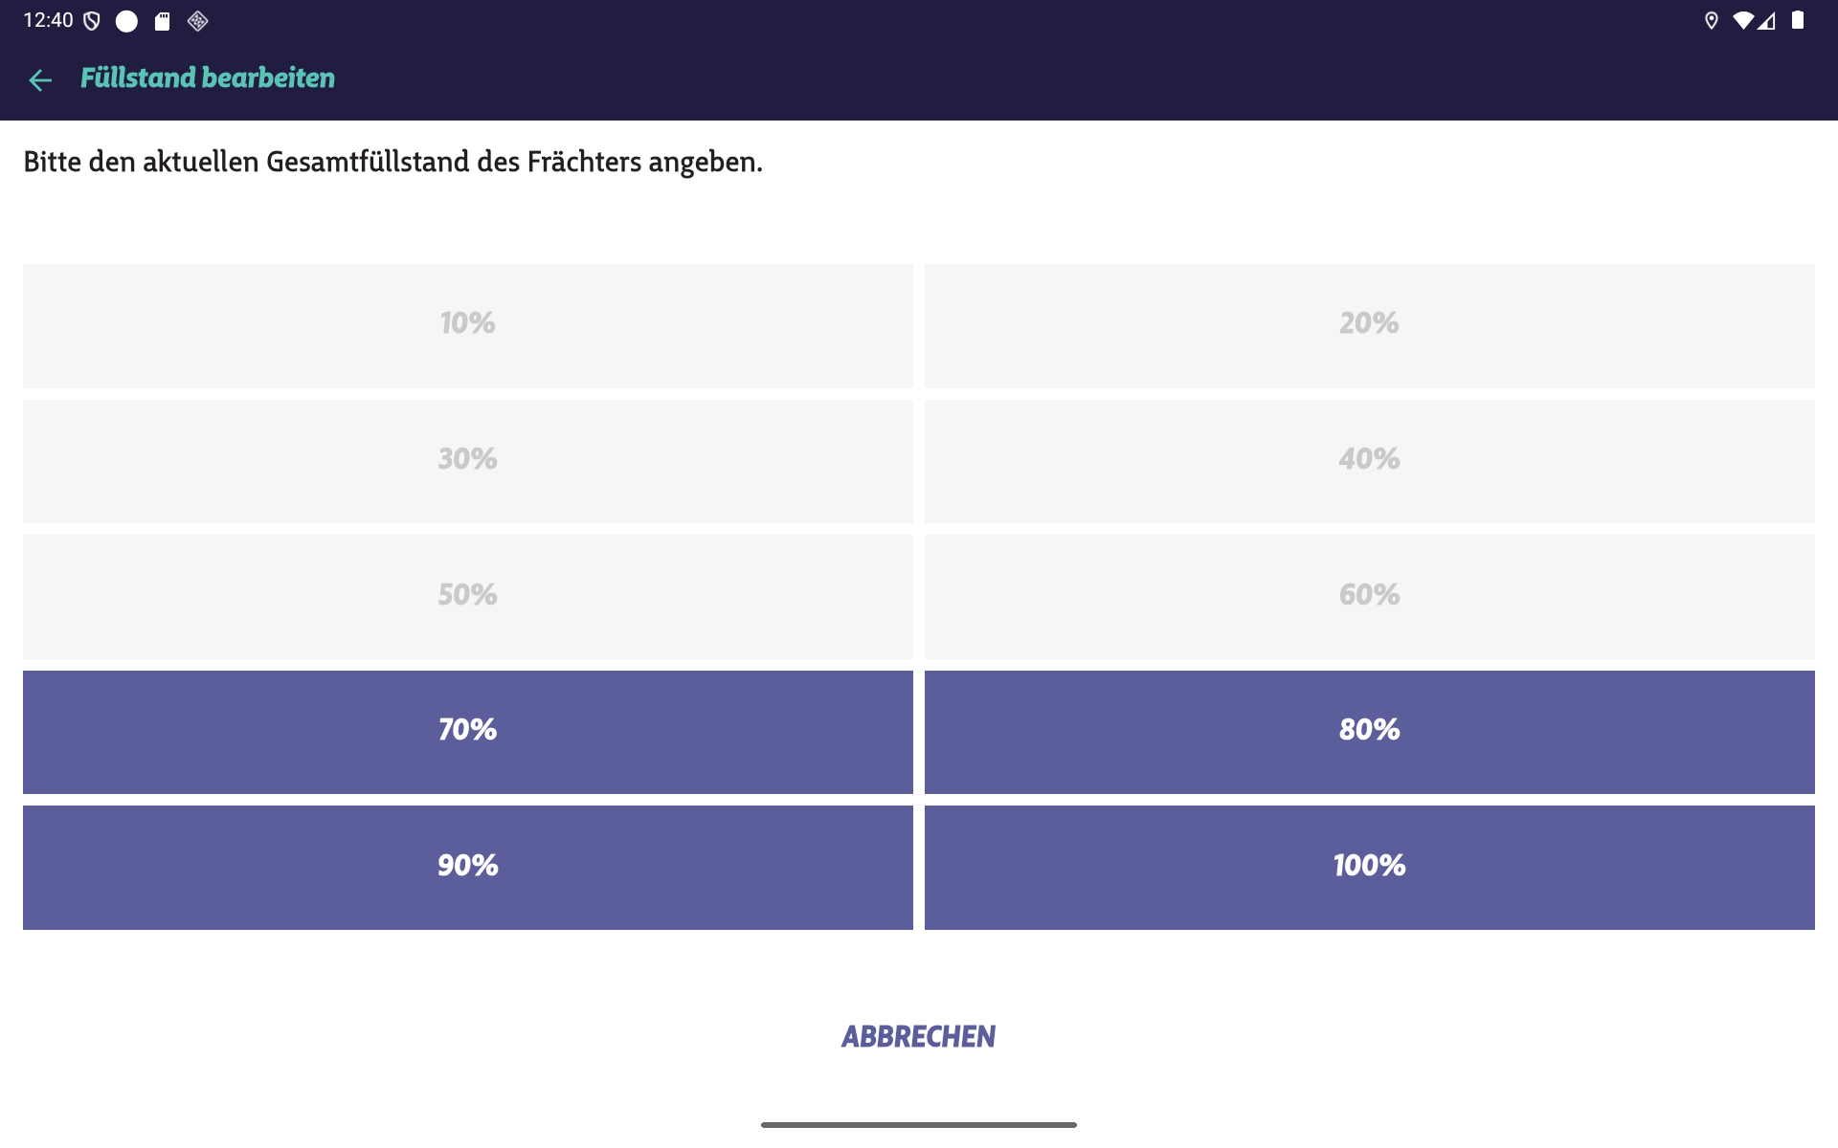Screen dimensions: 1838x1148
Task: Tap the circular notification dot icon
Action: pos(124,20)
